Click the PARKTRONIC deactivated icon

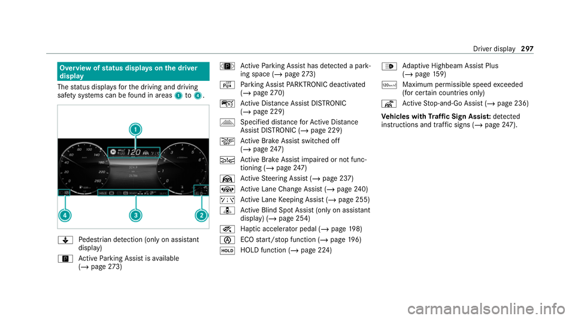(x=227, y=85)
